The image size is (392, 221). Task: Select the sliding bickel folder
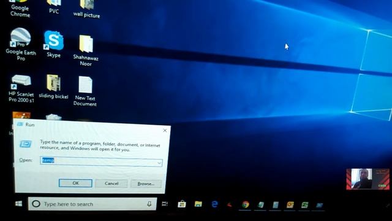[x=53, y=87]
